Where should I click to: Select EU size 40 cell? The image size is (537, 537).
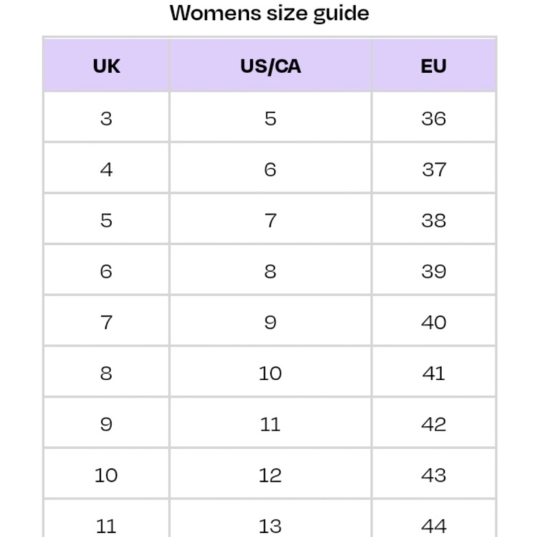click(x=433, y=321)
